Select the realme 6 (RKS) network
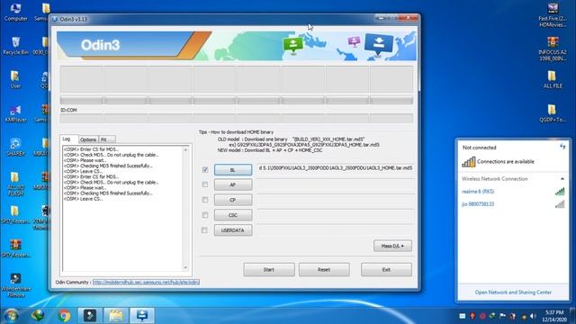The width and height of the screenshot is (576, 324). [x=513, y=192]
